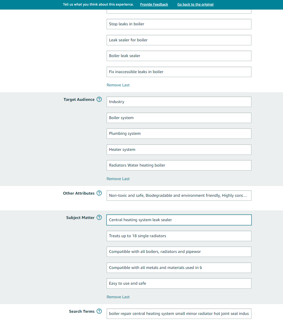Edit Treats up to 18 single radiators field

click(x=179, y=236)
